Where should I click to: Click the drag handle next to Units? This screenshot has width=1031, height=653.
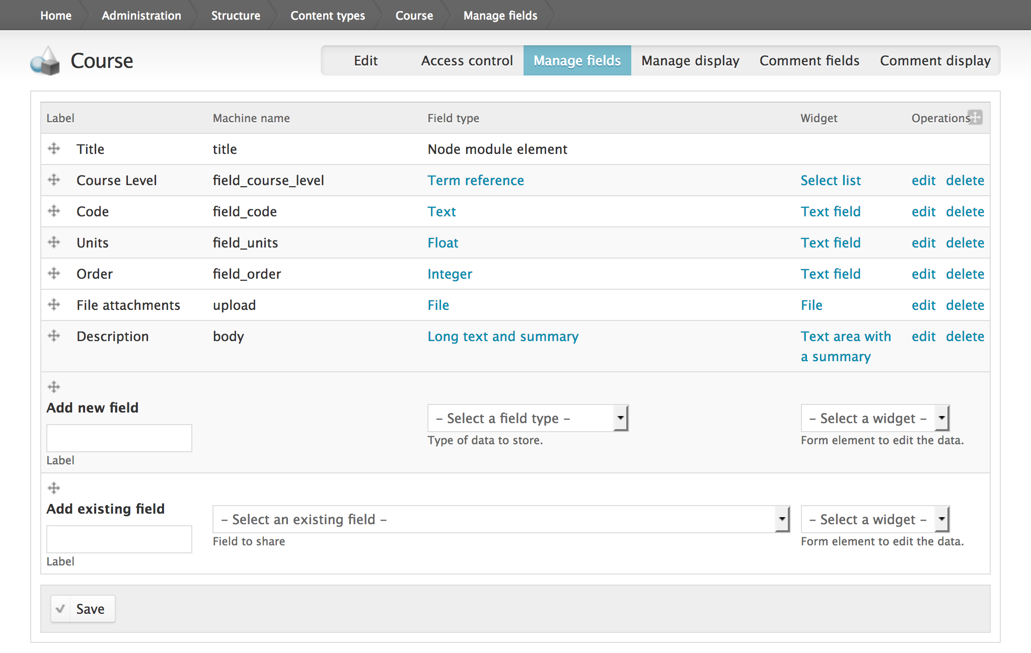[54, 242]
